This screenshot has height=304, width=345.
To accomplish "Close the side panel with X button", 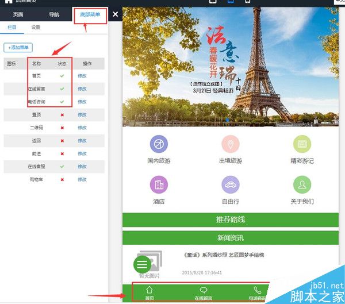I will [x=115, y=14].
